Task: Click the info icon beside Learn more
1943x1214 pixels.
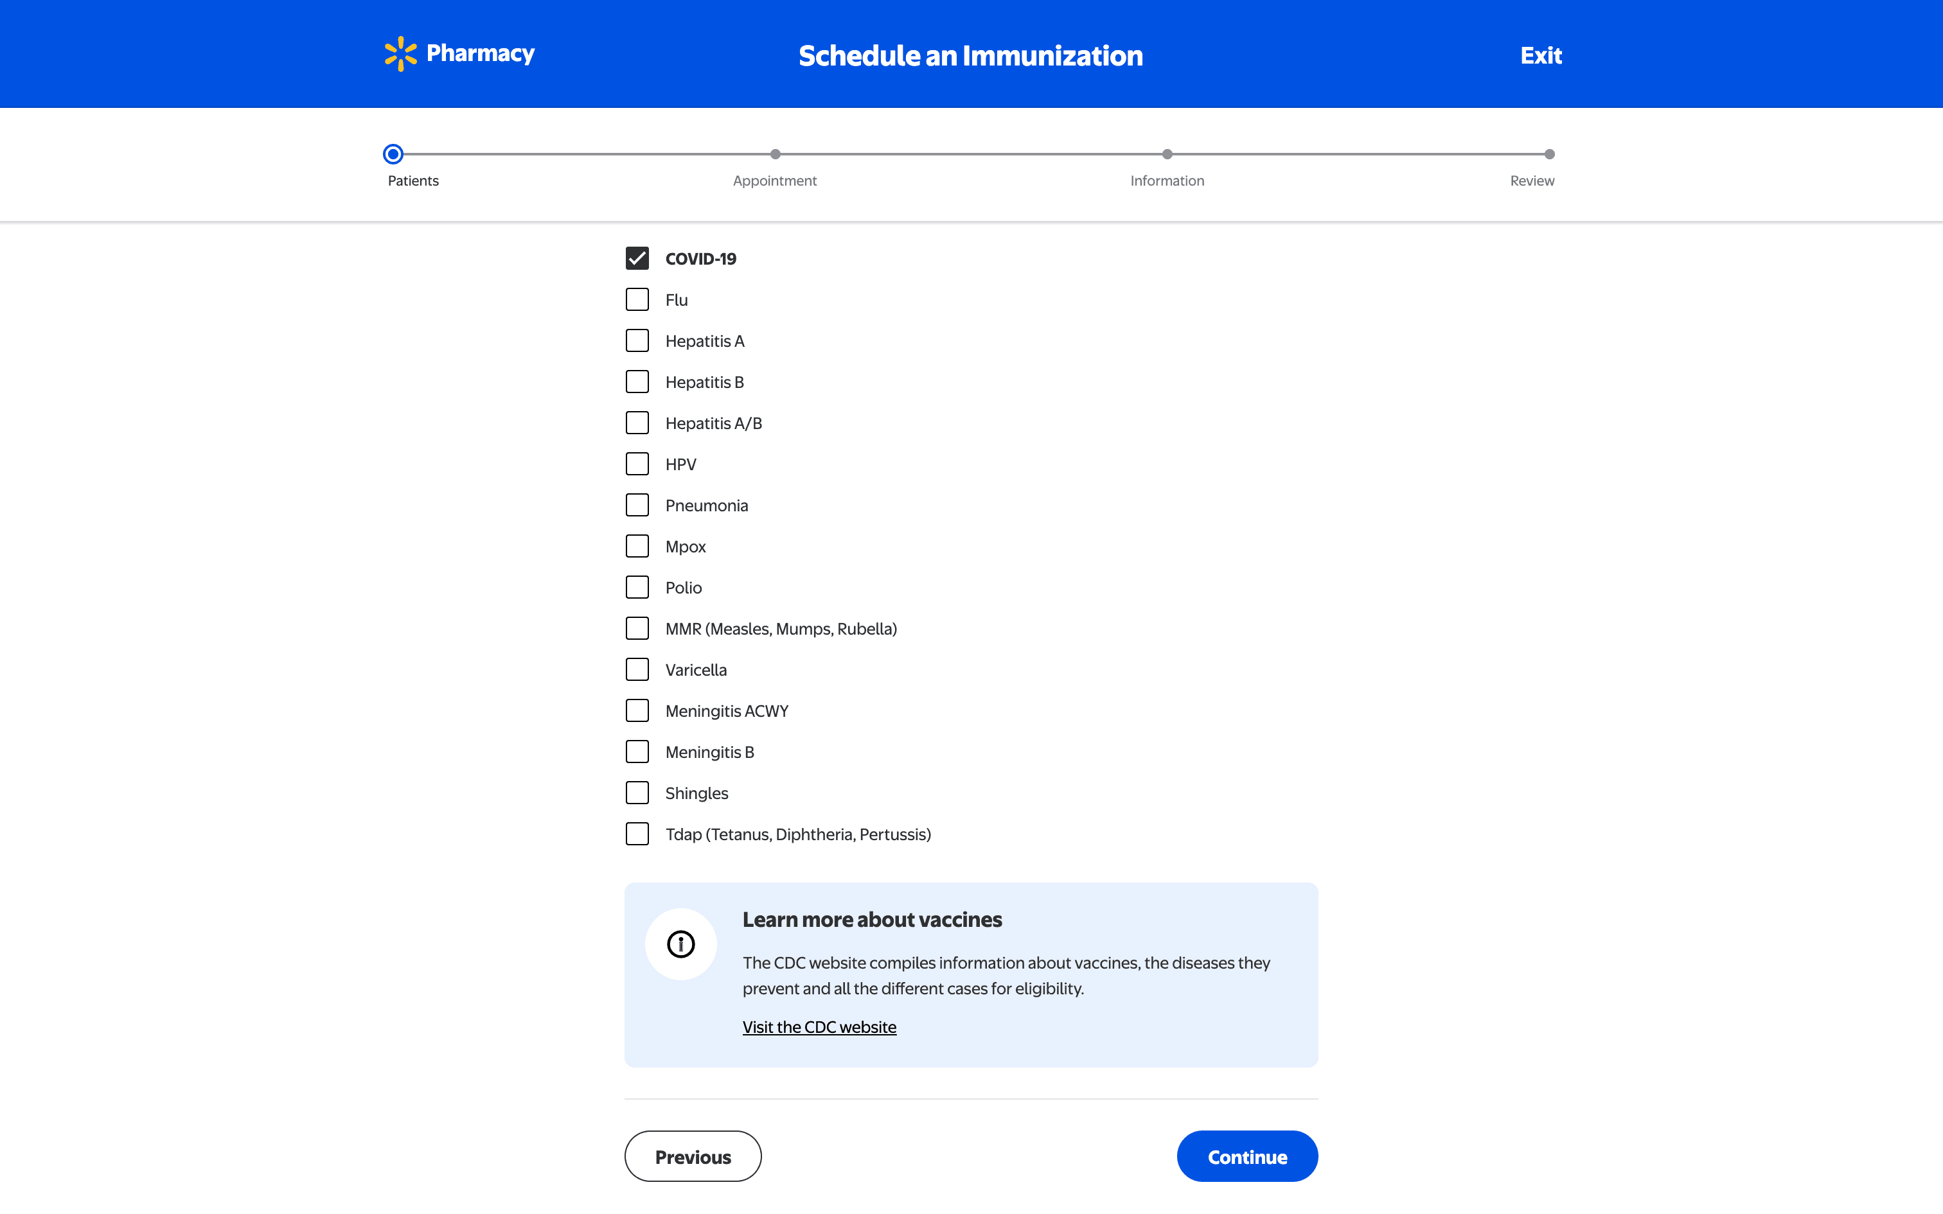Action: pyautogui.click(x=681, y=944)
